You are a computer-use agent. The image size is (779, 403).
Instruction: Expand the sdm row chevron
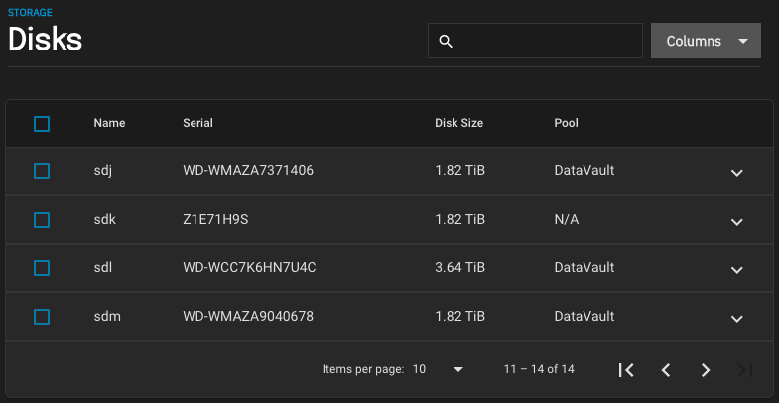coord(736,319)
